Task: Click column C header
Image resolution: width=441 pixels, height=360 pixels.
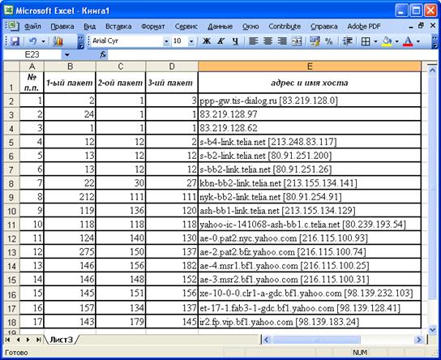Action: point(121,66)
